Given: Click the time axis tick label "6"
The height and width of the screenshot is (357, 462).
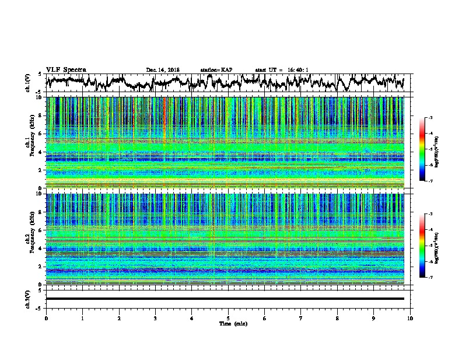Looking at the screenshot, I should [x=265, y=318].
